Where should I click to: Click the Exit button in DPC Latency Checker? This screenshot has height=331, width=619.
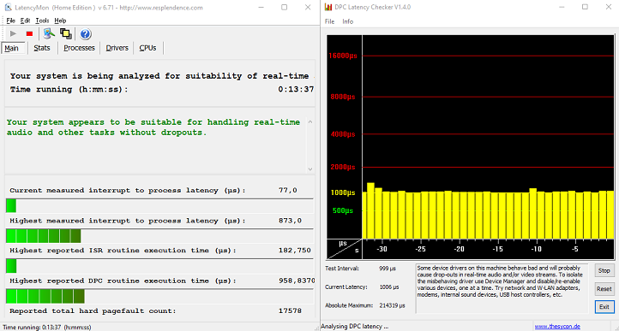604,306
